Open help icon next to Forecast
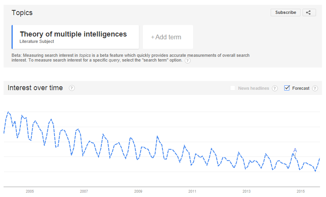This screenshot has width=326, height=197. [x=315, y=88]
